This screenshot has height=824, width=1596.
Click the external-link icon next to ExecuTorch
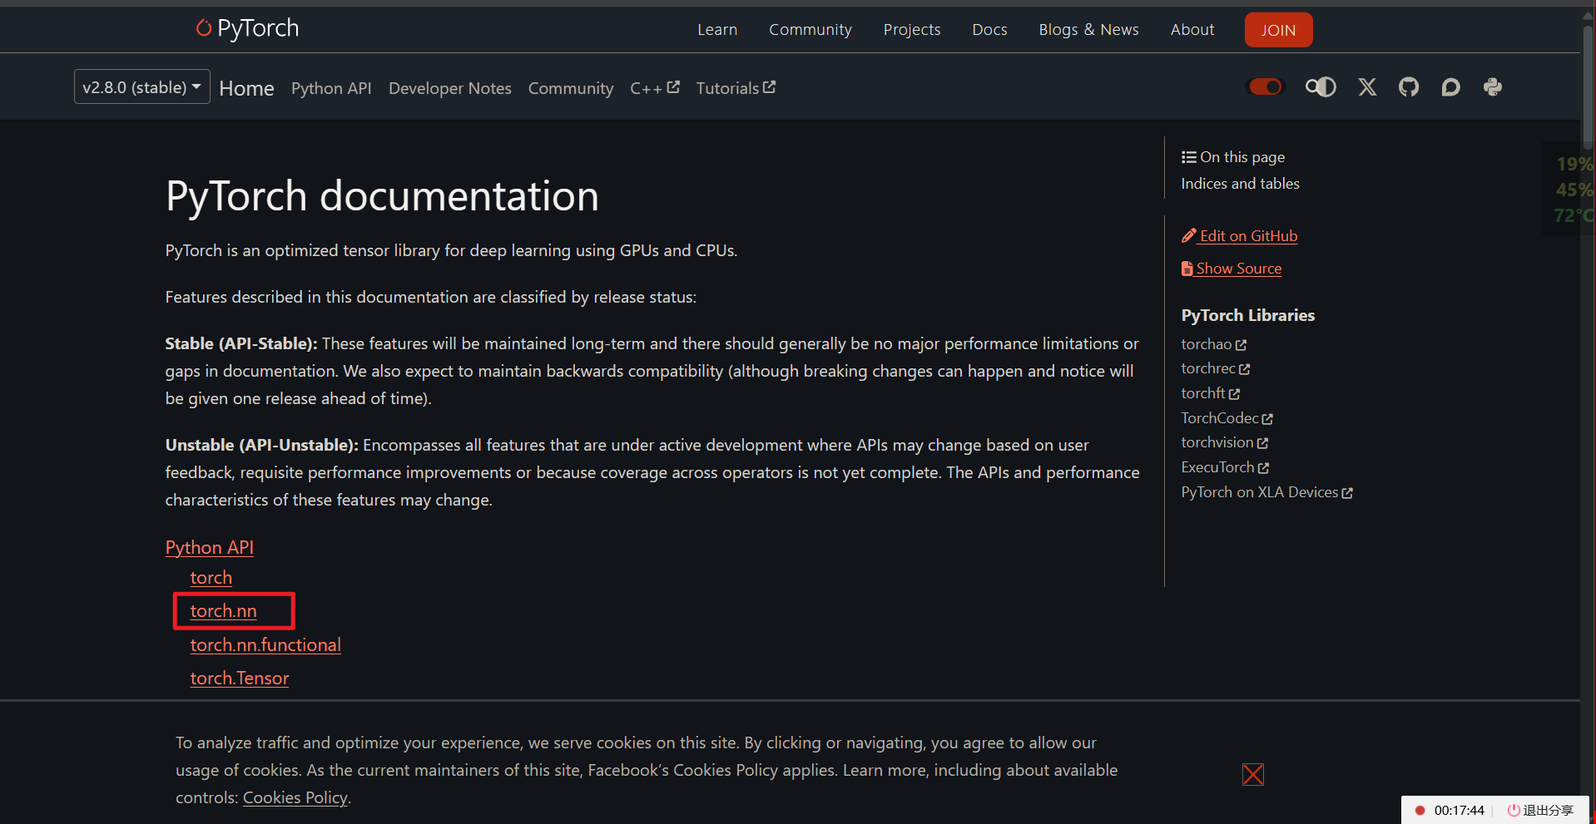point(1263,467)
